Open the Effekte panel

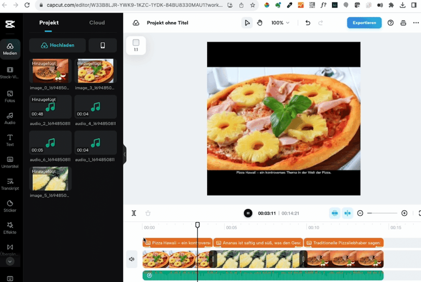[10, 228]
